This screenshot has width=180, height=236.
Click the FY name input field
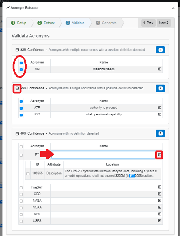point(103,155)
